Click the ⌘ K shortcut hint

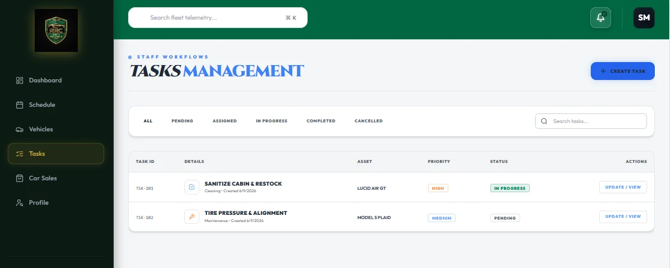tap(290, 18)
